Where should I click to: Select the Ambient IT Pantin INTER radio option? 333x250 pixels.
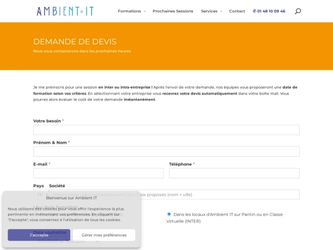point(169,214)
